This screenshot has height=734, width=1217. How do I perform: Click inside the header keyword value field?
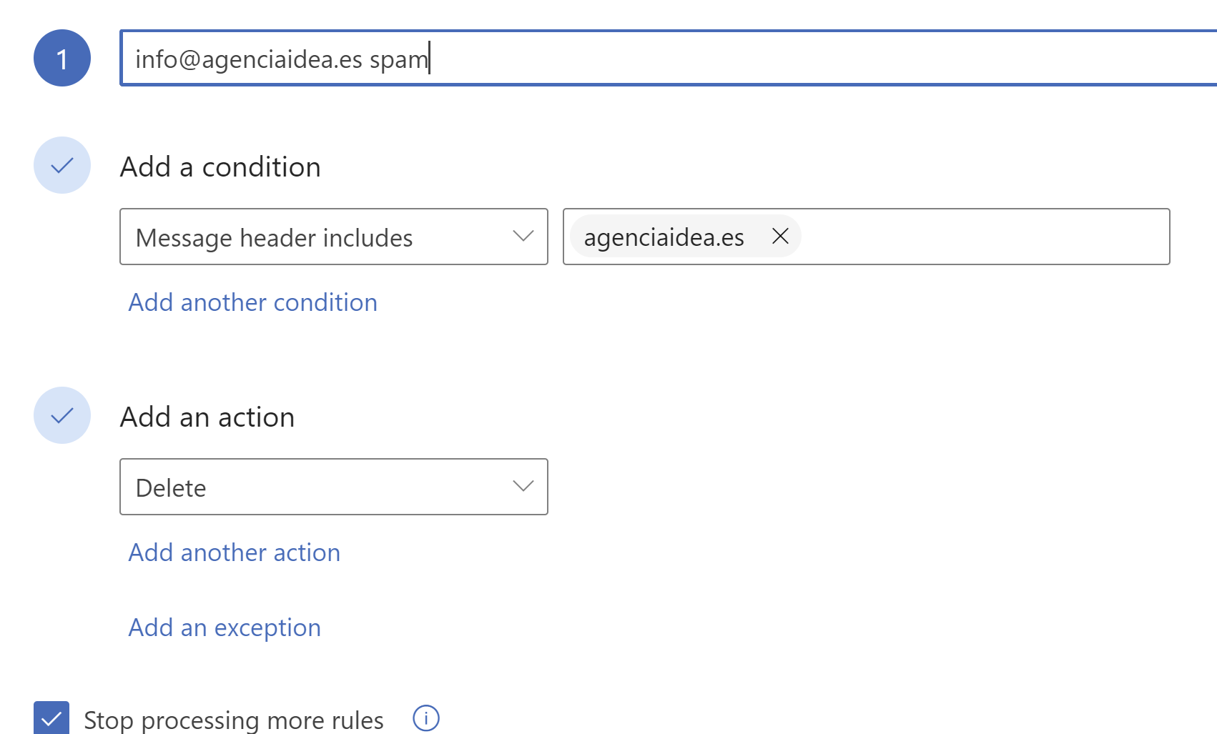[983, 237]
